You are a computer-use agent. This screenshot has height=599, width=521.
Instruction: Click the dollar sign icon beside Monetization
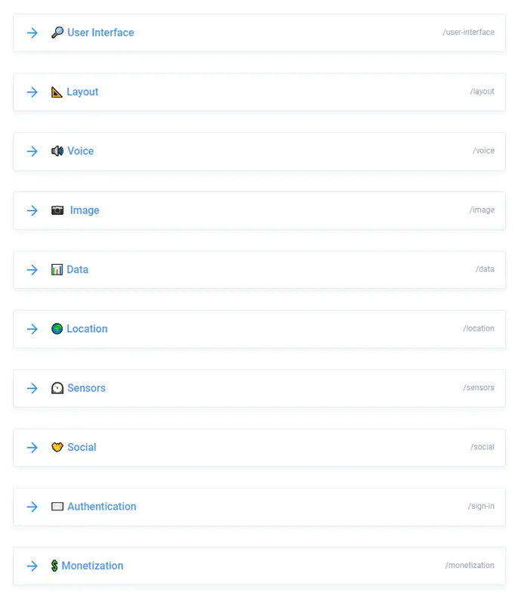tap(54, 566)
